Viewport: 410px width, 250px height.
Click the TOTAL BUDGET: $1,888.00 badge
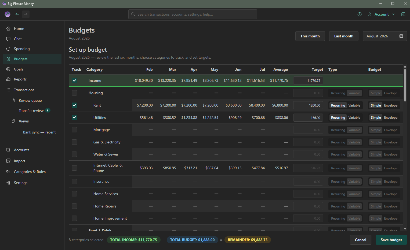tap(192, 240)
